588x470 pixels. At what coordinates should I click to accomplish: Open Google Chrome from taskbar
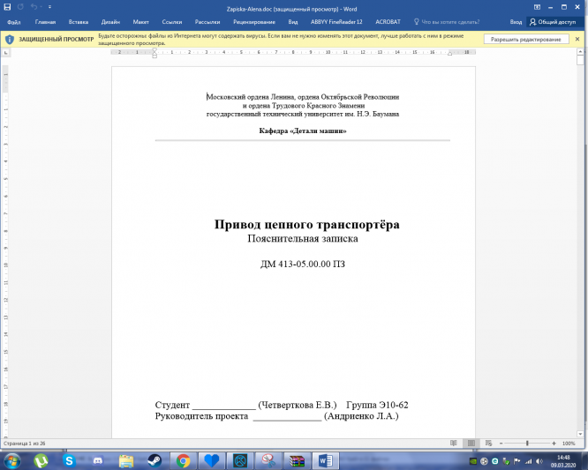[183, 460]
